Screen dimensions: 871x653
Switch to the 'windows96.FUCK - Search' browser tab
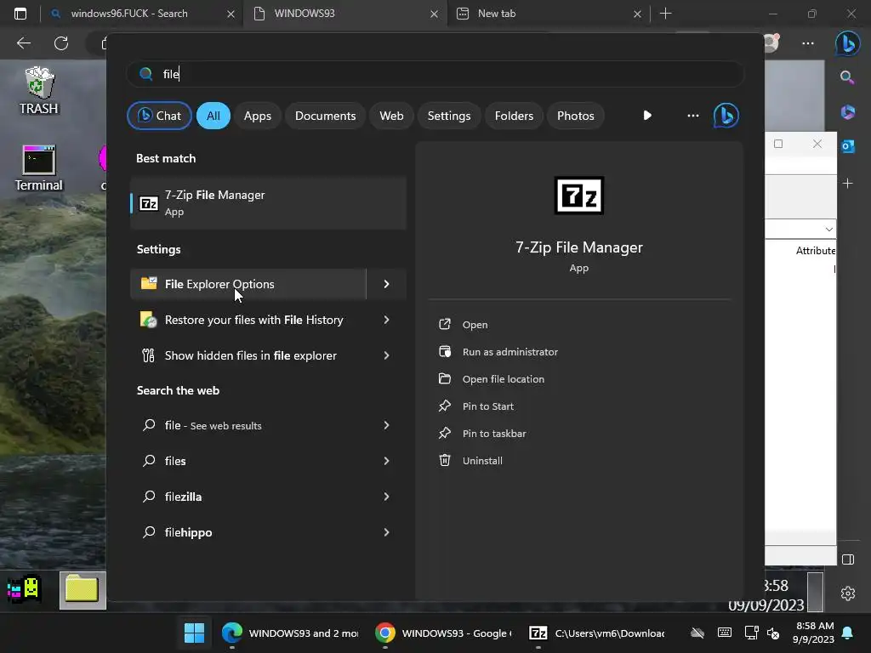(x=142, y=14)
